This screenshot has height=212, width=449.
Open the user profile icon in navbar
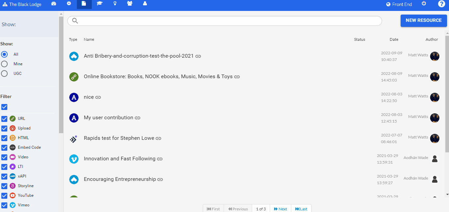(145, 4)
